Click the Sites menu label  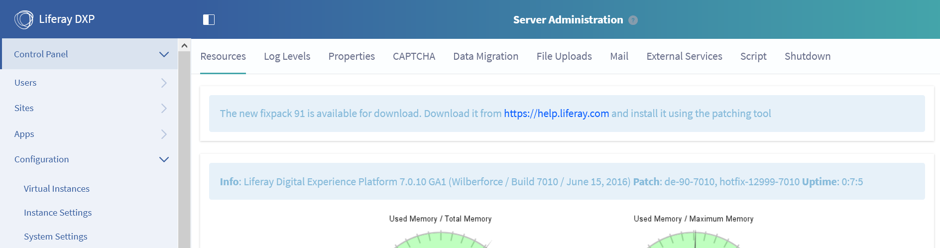click(x=24, y=108)
